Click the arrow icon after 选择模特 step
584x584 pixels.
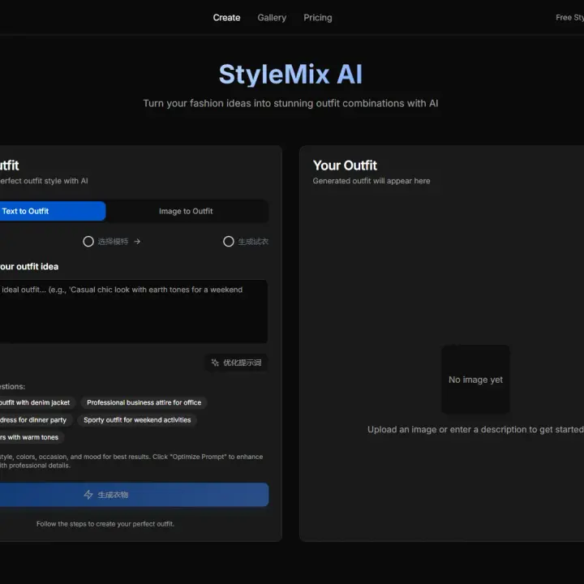point(137,242)
